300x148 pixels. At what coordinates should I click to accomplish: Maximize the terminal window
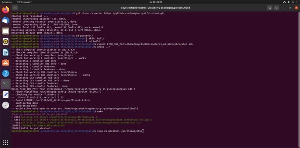point(290,8)
